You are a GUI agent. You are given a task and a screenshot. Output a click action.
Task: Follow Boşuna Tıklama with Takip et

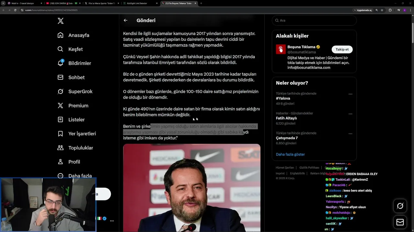click(x=342, y=49)
